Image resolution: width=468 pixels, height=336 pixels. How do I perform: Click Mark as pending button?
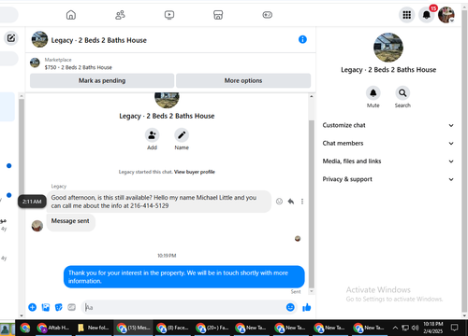click(x=102, y=80)
